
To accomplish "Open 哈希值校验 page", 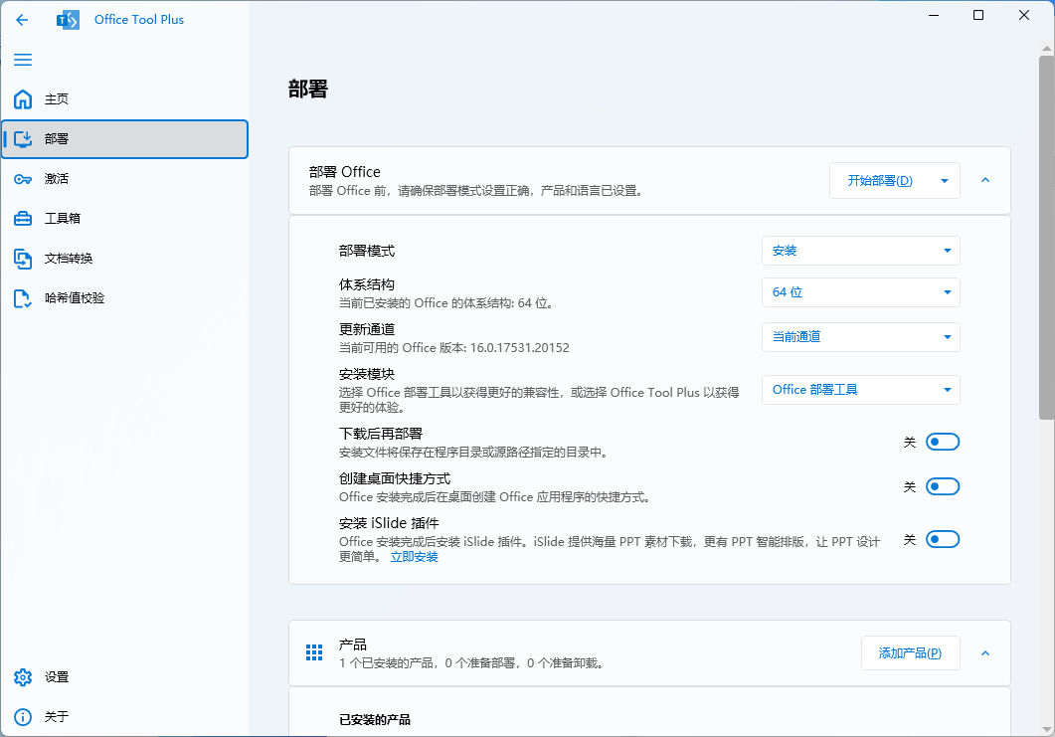I will [124, 298].
